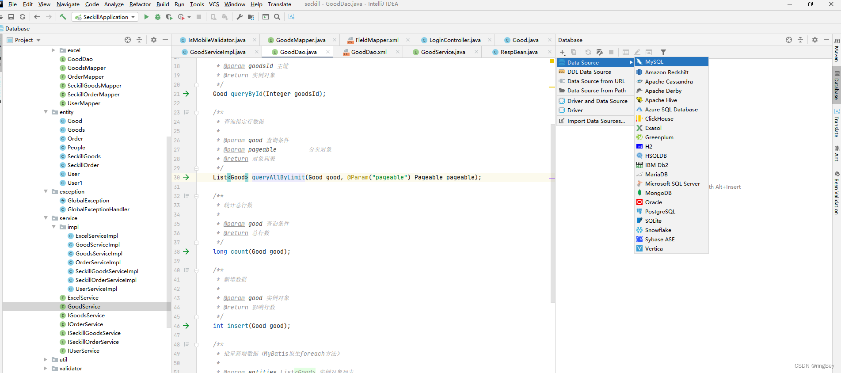Switch to the FieldMapper.xml tab
Viewport: 841px width, 373px height.
(x=377, y=40)
